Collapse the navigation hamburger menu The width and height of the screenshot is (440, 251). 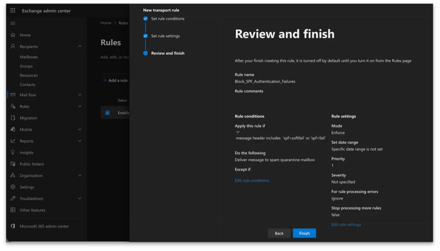(13, 23)
